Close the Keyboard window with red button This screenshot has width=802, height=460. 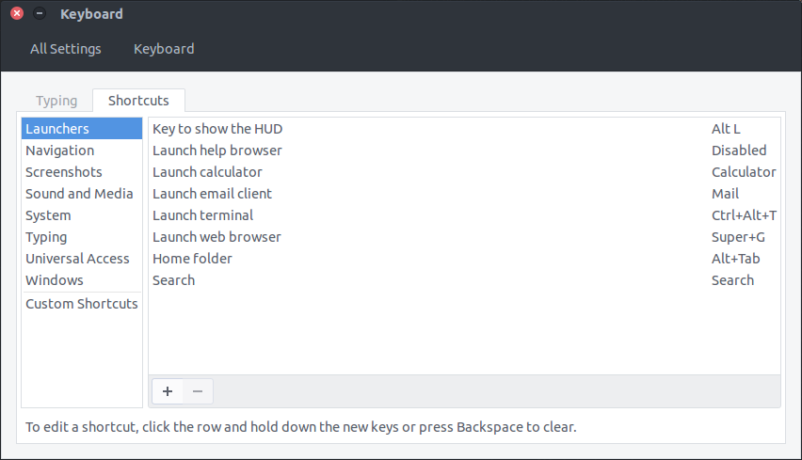[x=17, y=13]
